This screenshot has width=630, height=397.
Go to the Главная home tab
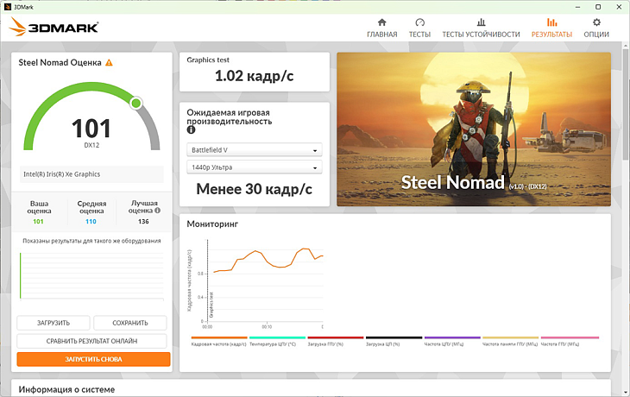[381, 28]
